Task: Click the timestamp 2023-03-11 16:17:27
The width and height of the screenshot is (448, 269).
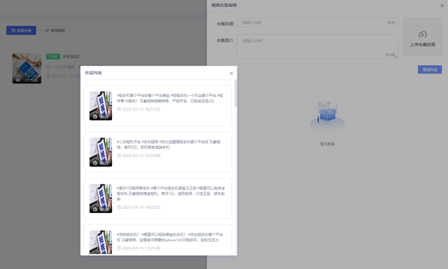Action: [141, 109]
